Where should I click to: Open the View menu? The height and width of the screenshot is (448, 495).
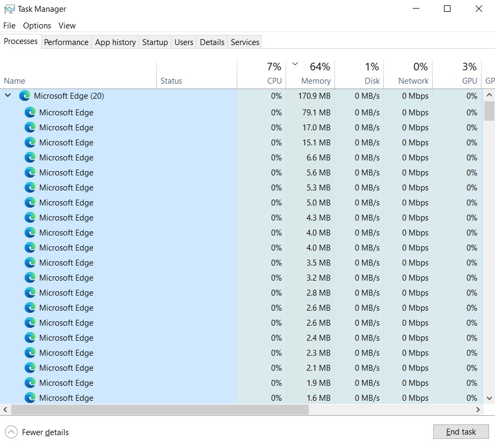click(67, 25)
